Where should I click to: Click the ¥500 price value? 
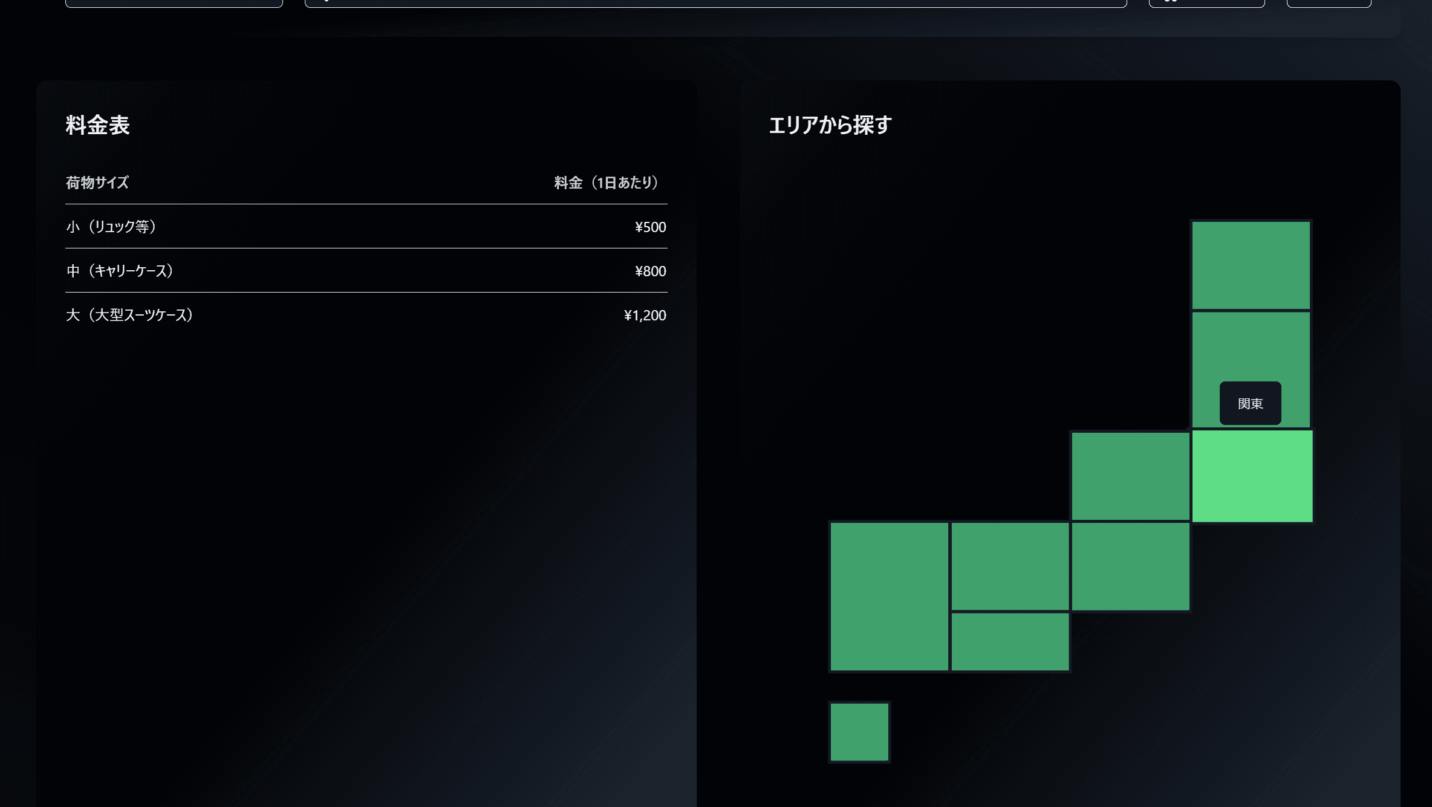pyautogui.click(x=650, y=227)
